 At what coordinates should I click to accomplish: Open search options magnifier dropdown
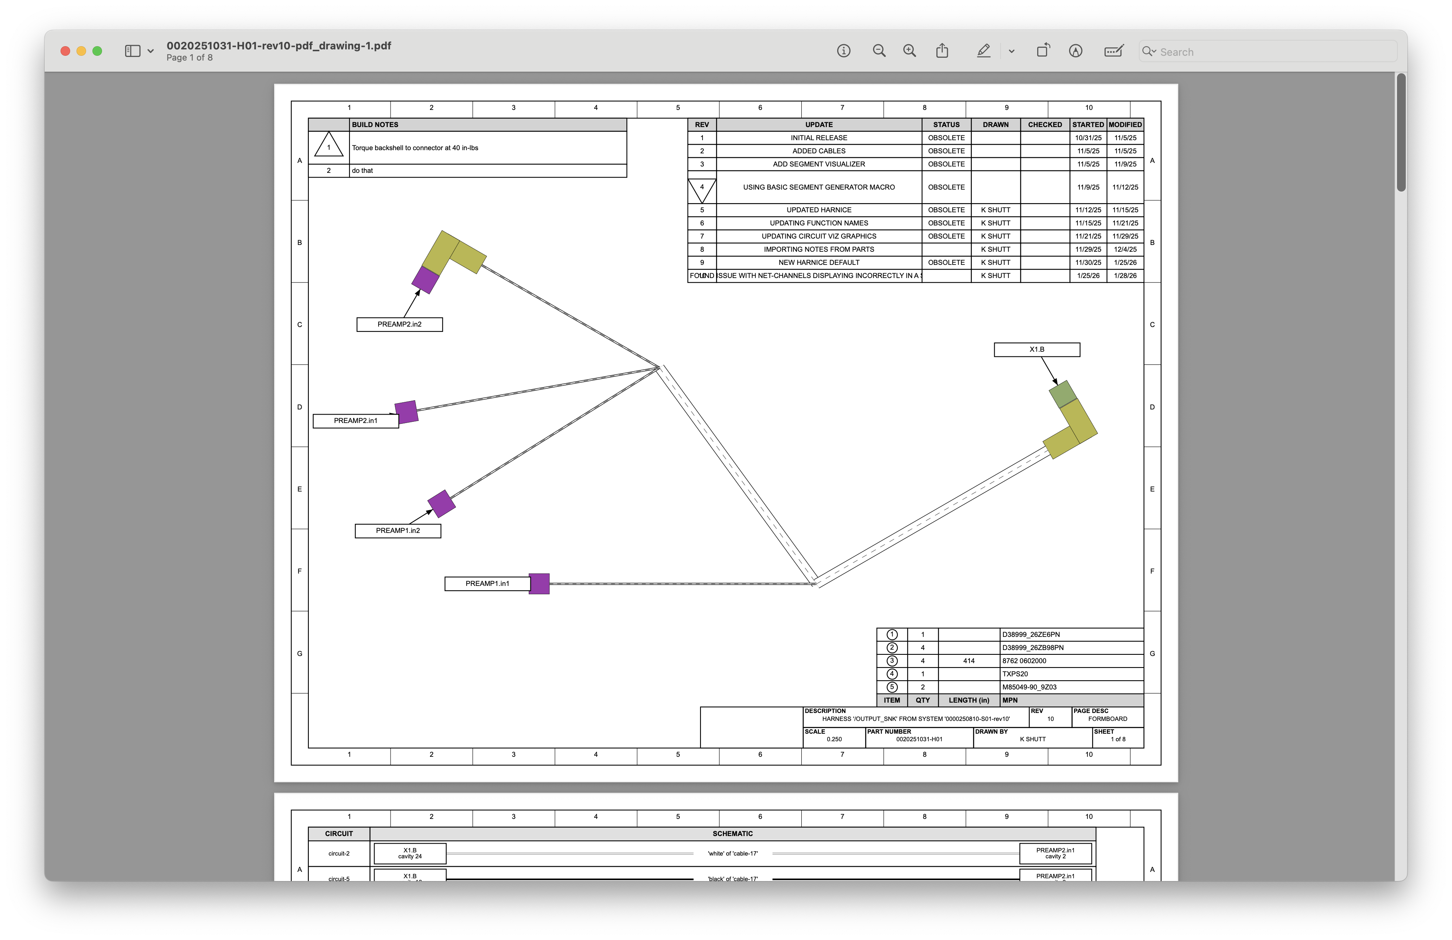coord(1149,51)
